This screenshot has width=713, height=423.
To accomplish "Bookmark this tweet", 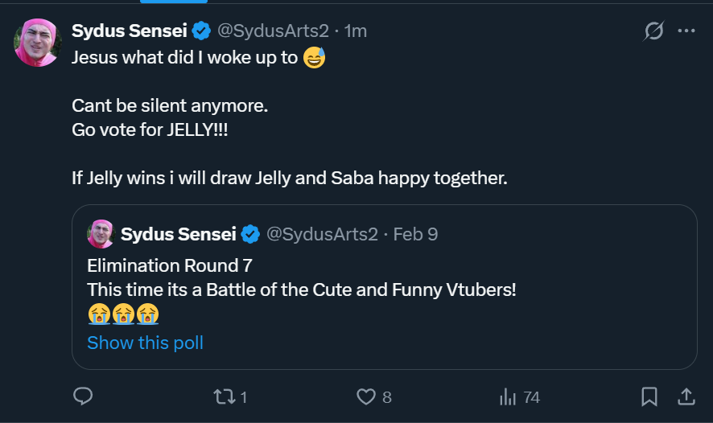I will [649, 396].
